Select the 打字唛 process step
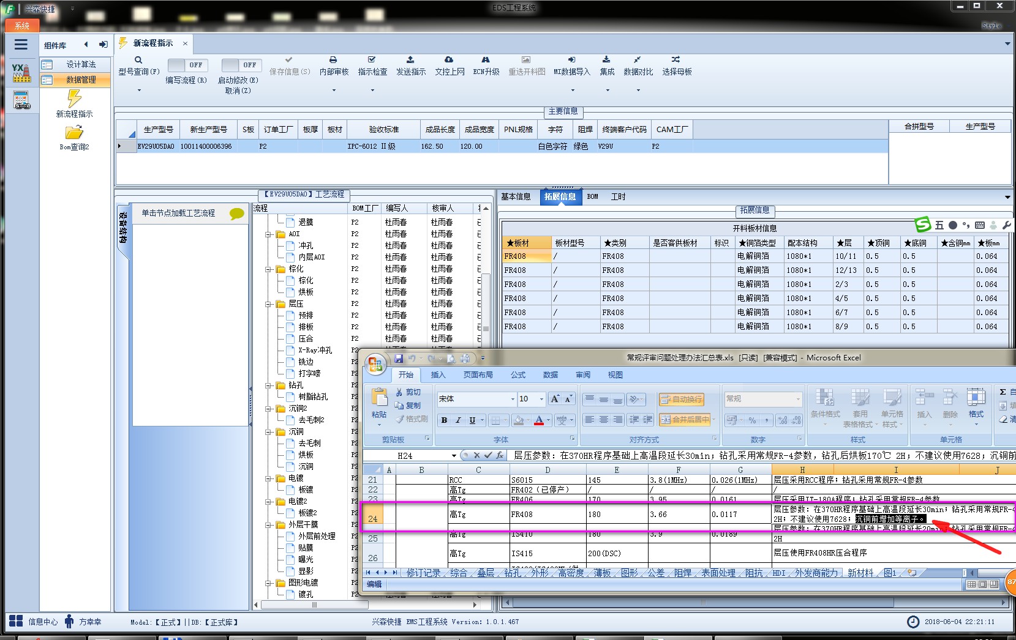Screen dimensions: 1016x640 coord(309,374)
